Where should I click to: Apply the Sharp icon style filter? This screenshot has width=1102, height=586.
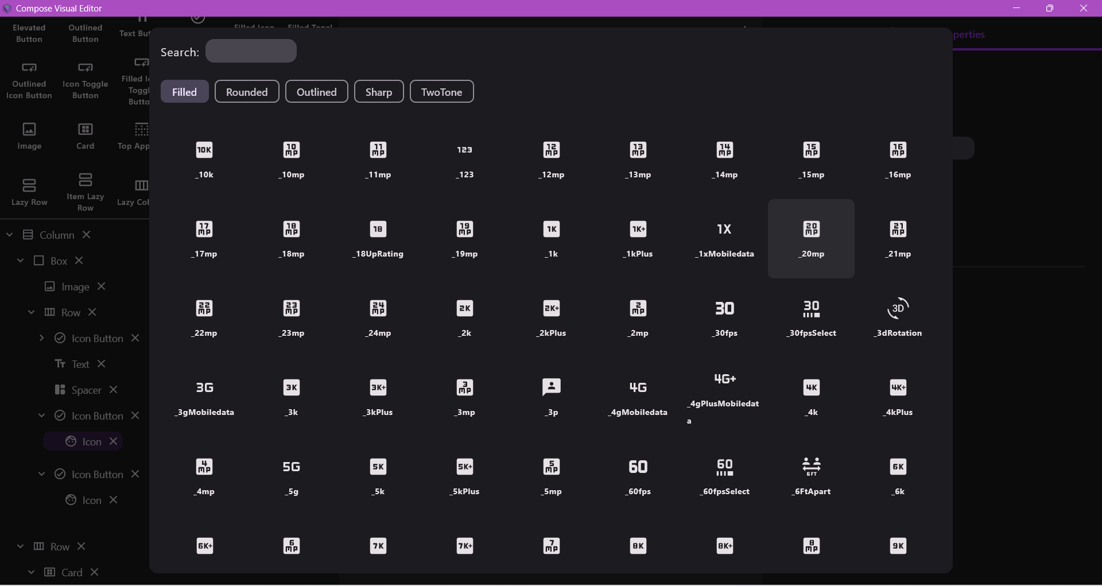tap(379, 91)
